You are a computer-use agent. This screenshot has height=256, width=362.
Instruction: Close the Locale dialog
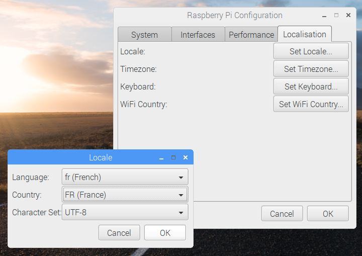coord(186,157)
